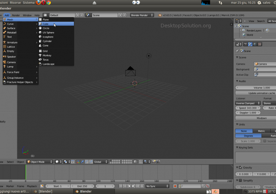Open the Blender Render engine dropdown
The height and width of the screenshot is (194, 276).
pos(142,15)
